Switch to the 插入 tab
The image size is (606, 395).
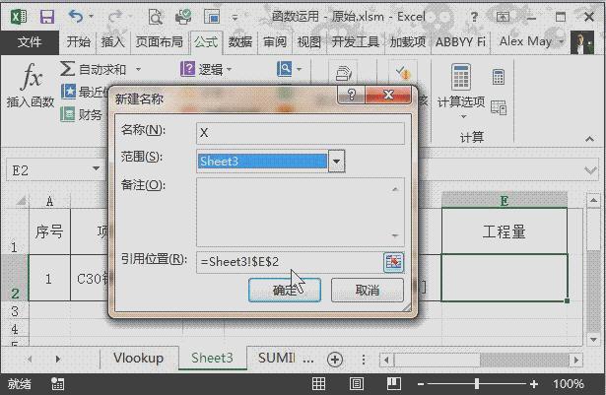pyautogui.click(x=112, y=41)
